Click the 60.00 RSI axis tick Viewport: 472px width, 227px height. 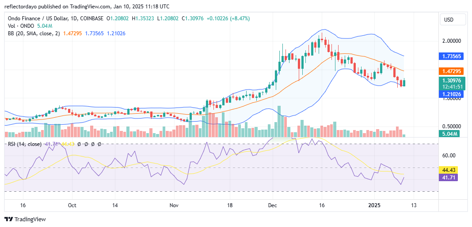(449, 155)
